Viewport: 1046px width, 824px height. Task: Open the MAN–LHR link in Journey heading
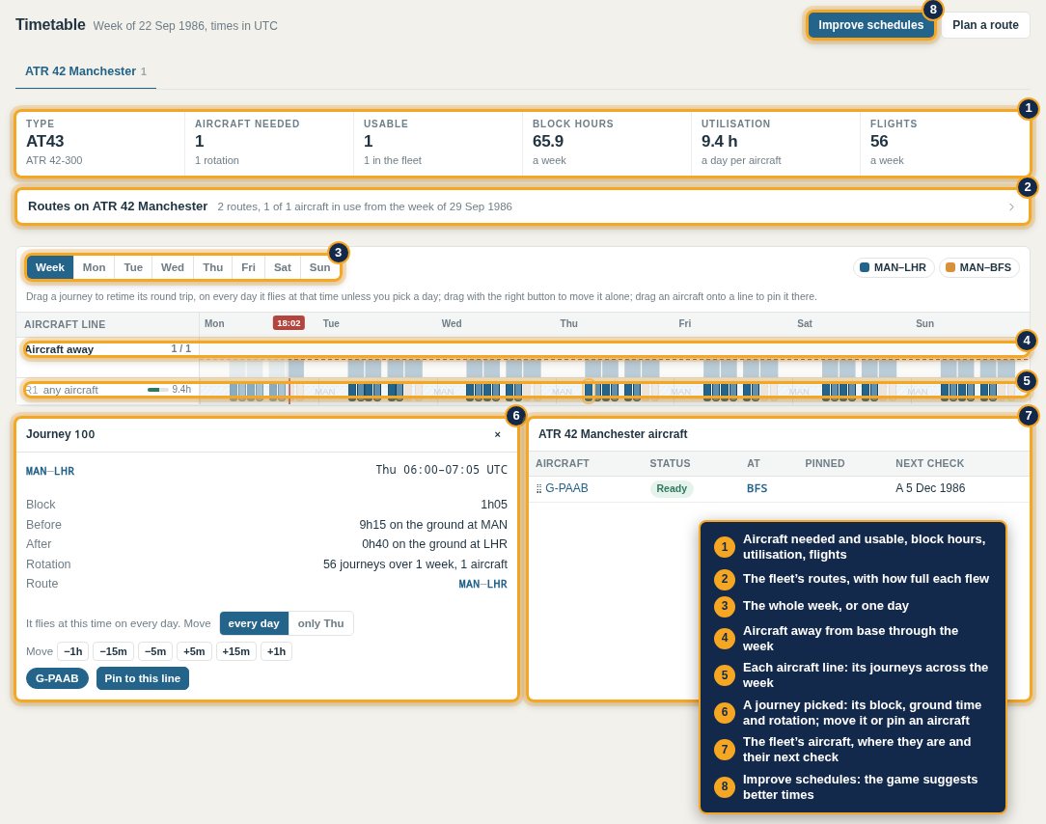50,471
